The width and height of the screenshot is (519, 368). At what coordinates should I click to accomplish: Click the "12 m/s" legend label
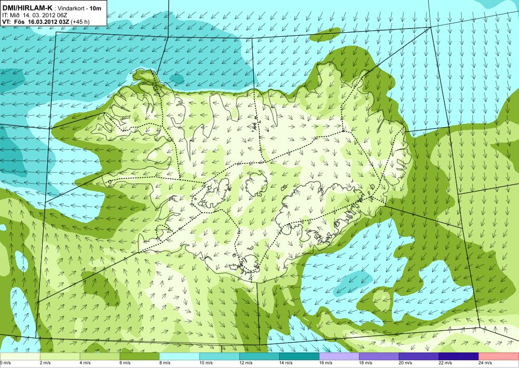click(246, 363)
